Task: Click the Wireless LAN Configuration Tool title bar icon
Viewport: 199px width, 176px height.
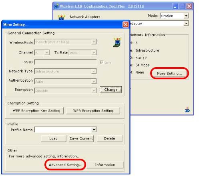Action: point(56,6)
